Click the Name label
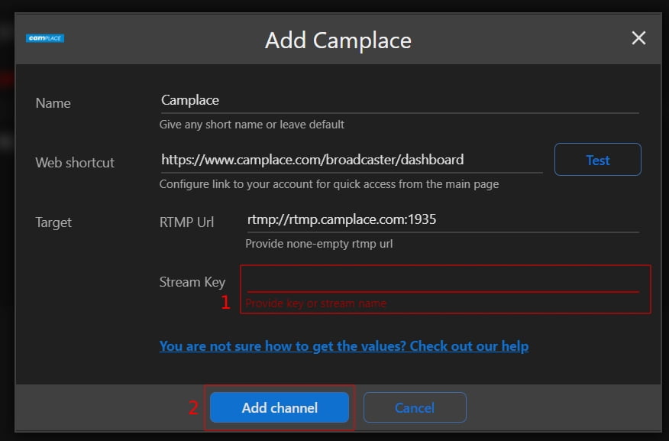669x441 pixels. point(53,103)
